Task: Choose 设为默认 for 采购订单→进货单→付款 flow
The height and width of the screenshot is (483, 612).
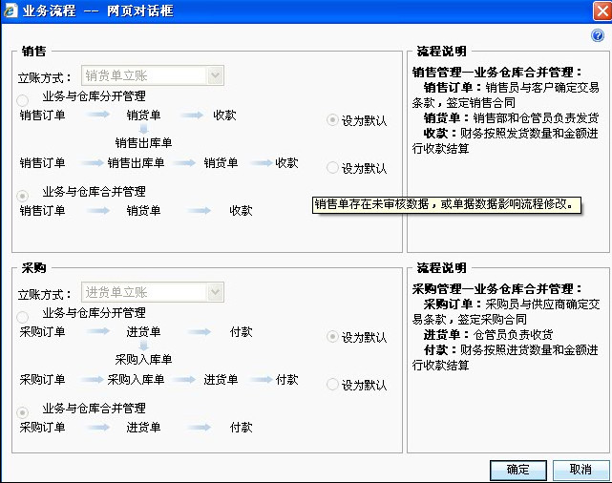Action: 332,337
